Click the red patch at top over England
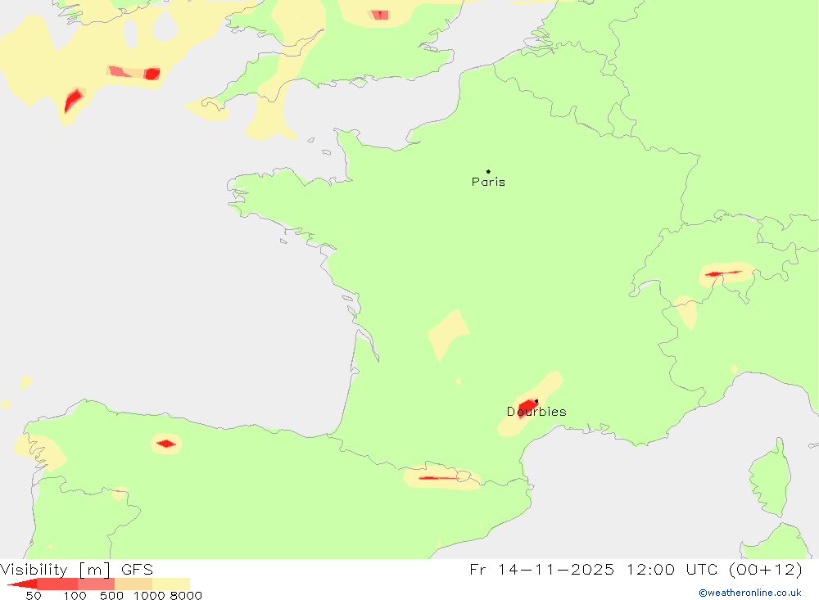Viewport: 819px width, 600px height. (x=380, y=15)
